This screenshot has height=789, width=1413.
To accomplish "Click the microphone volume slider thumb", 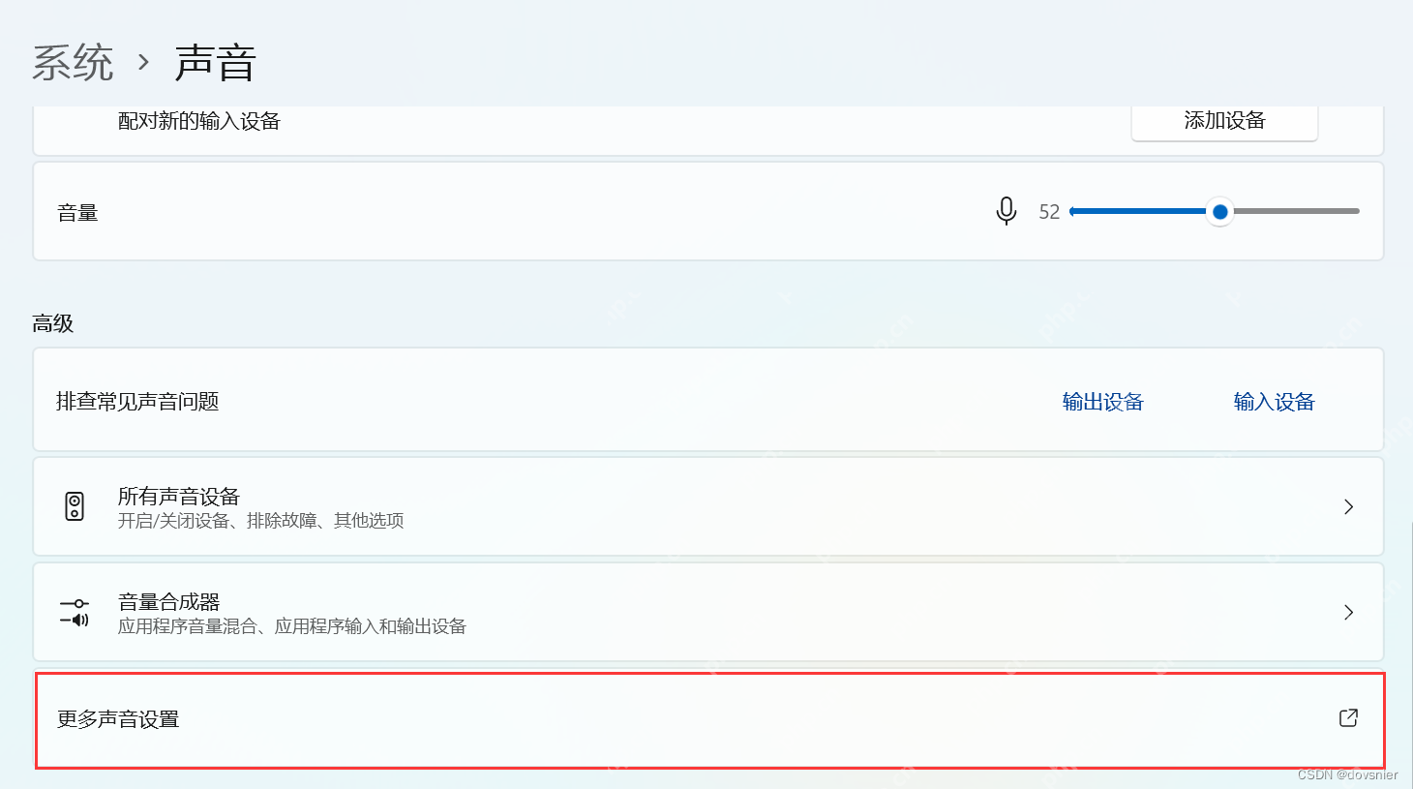I will click(x=1220, y=211).
